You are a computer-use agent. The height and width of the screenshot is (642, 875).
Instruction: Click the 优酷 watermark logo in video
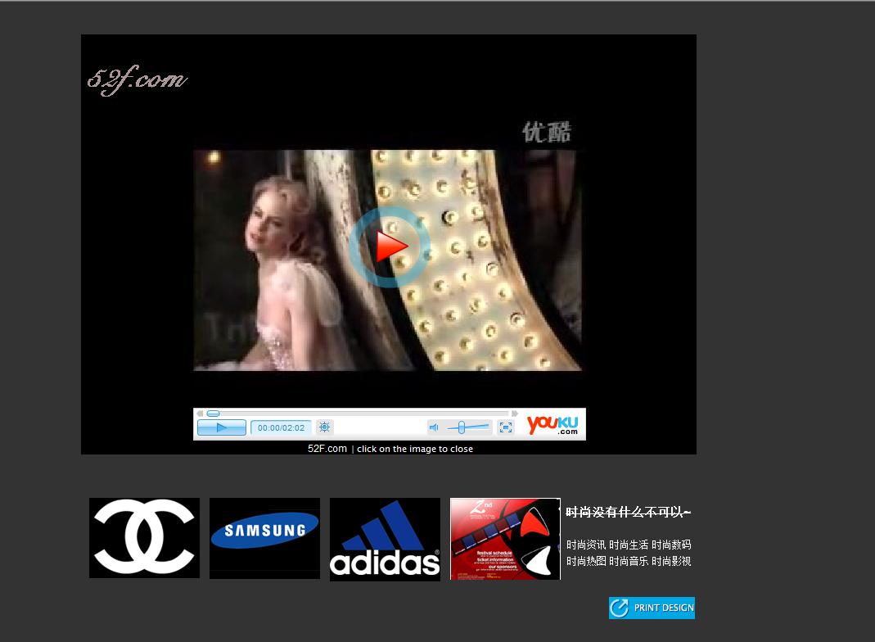click(x=546, y=133)
